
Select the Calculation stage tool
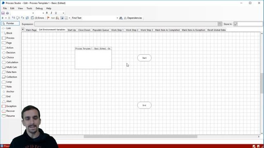(x=10, y=62)
